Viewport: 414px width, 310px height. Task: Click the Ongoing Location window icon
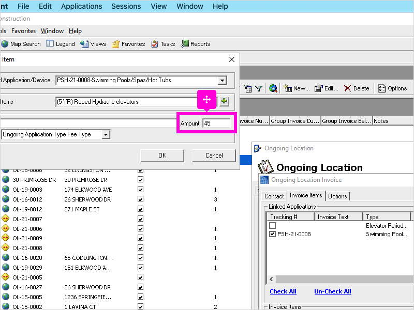pos(257,148)
